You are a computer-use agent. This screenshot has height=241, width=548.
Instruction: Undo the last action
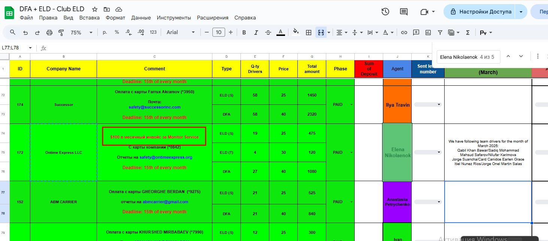25,33
